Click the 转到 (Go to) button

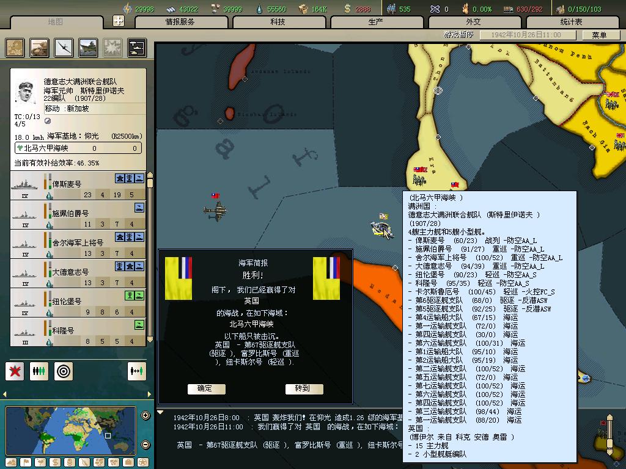click(303, 389)
